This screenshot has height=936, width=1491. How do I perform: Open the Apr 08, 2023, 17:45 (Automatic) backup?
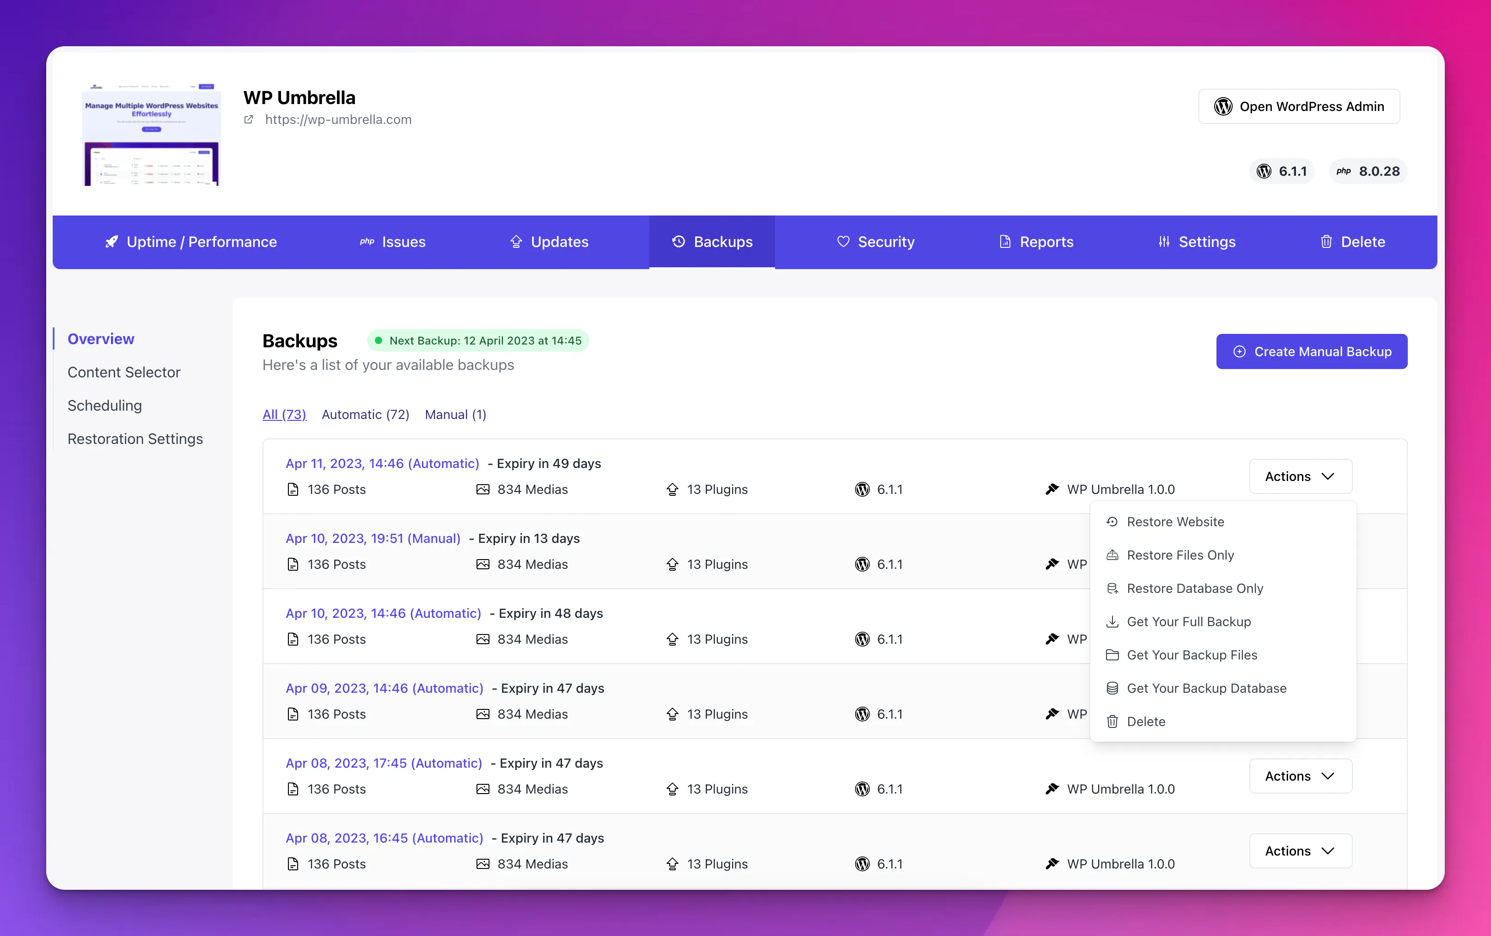click(x=384, y=764)
